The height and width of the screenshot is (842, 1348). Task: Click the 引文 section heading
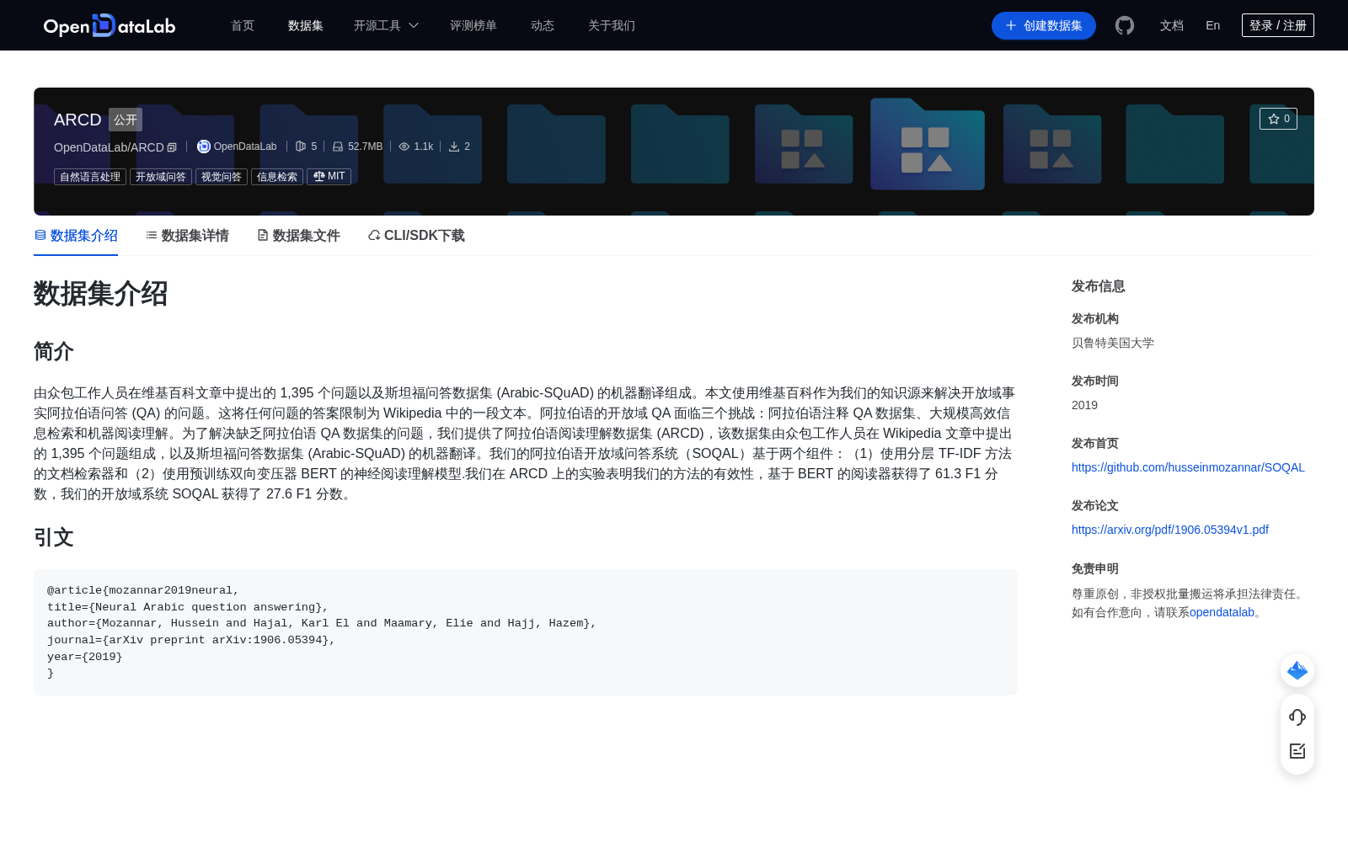[54, 537]
